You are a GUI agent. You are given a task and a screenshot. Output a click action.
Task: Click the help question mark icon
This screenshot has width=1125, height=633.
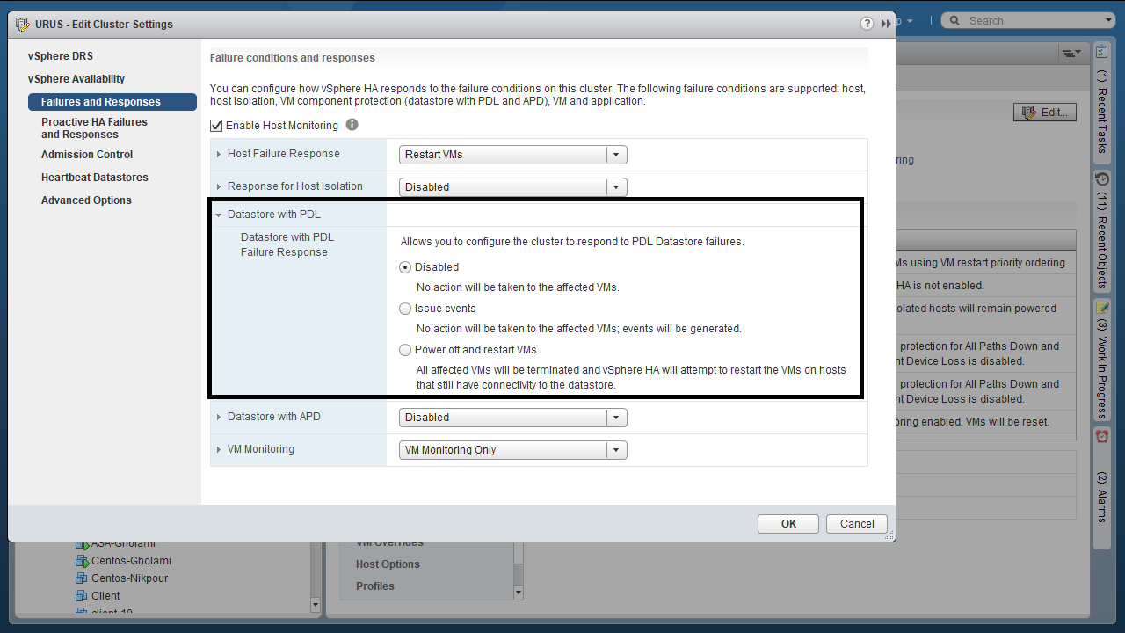point(867,24)
